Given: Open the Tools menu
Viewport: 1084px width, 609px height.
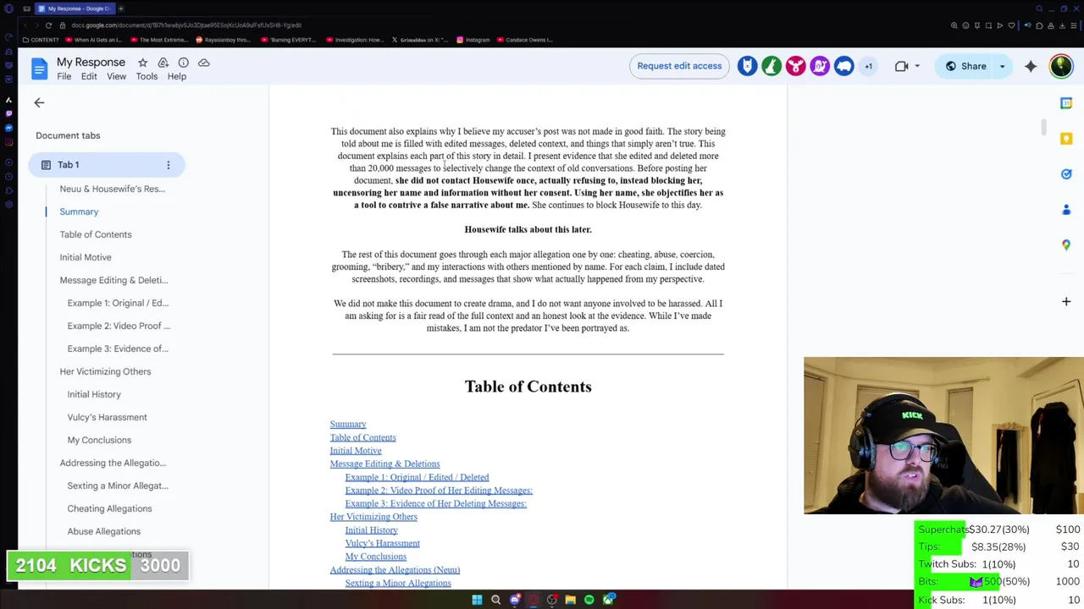Looking at the screenshot, I should click(147, 76).
